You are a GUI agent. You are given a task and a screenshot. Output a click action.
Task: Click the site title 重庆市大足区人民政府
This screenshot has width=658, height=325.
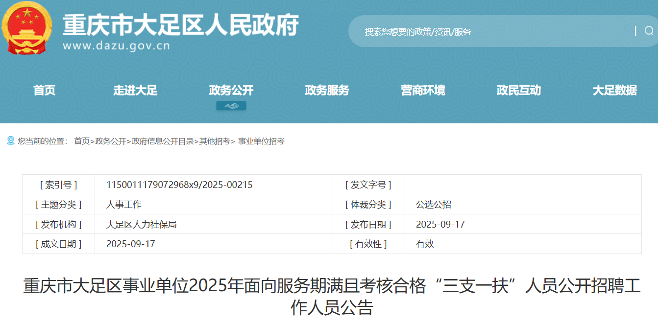[181, 24]
